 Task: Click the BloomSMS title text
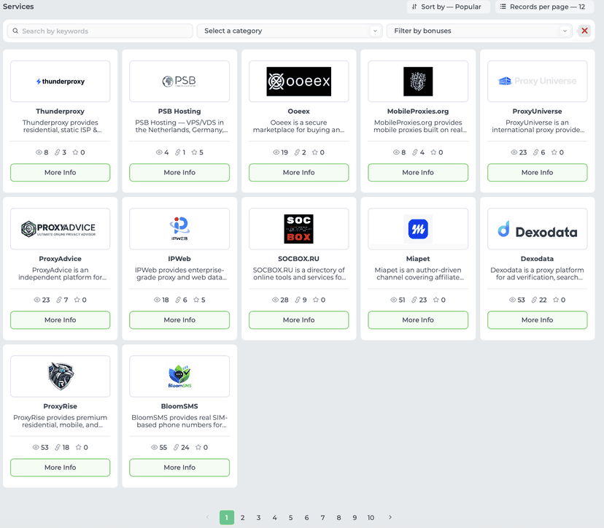click(179, 406)
